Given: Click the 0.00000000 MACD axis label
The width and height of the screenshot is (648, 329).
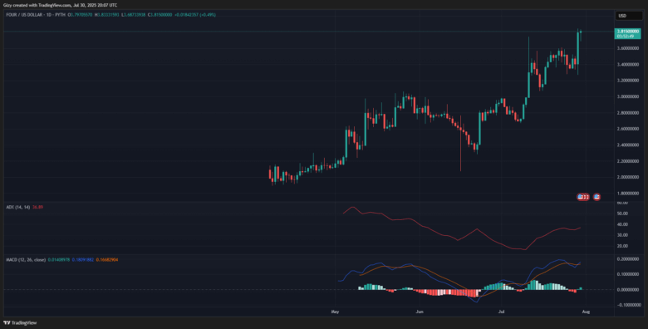Looking at the screenshot, I should tap(628, 290).
